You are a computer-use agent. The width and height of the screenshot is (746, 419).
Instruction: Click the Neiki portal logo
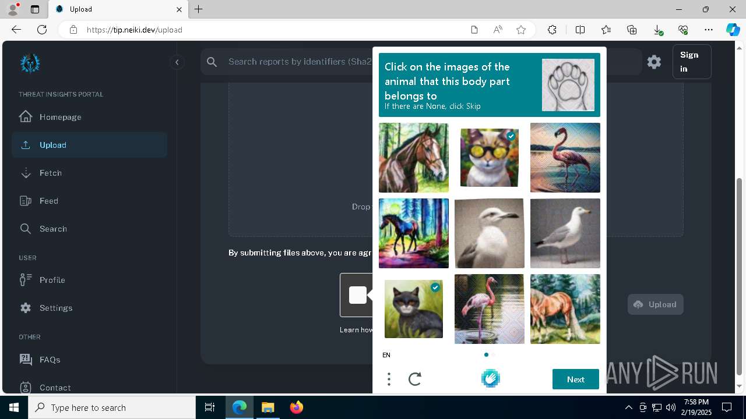pyautogui.click(x=30, y=63)
